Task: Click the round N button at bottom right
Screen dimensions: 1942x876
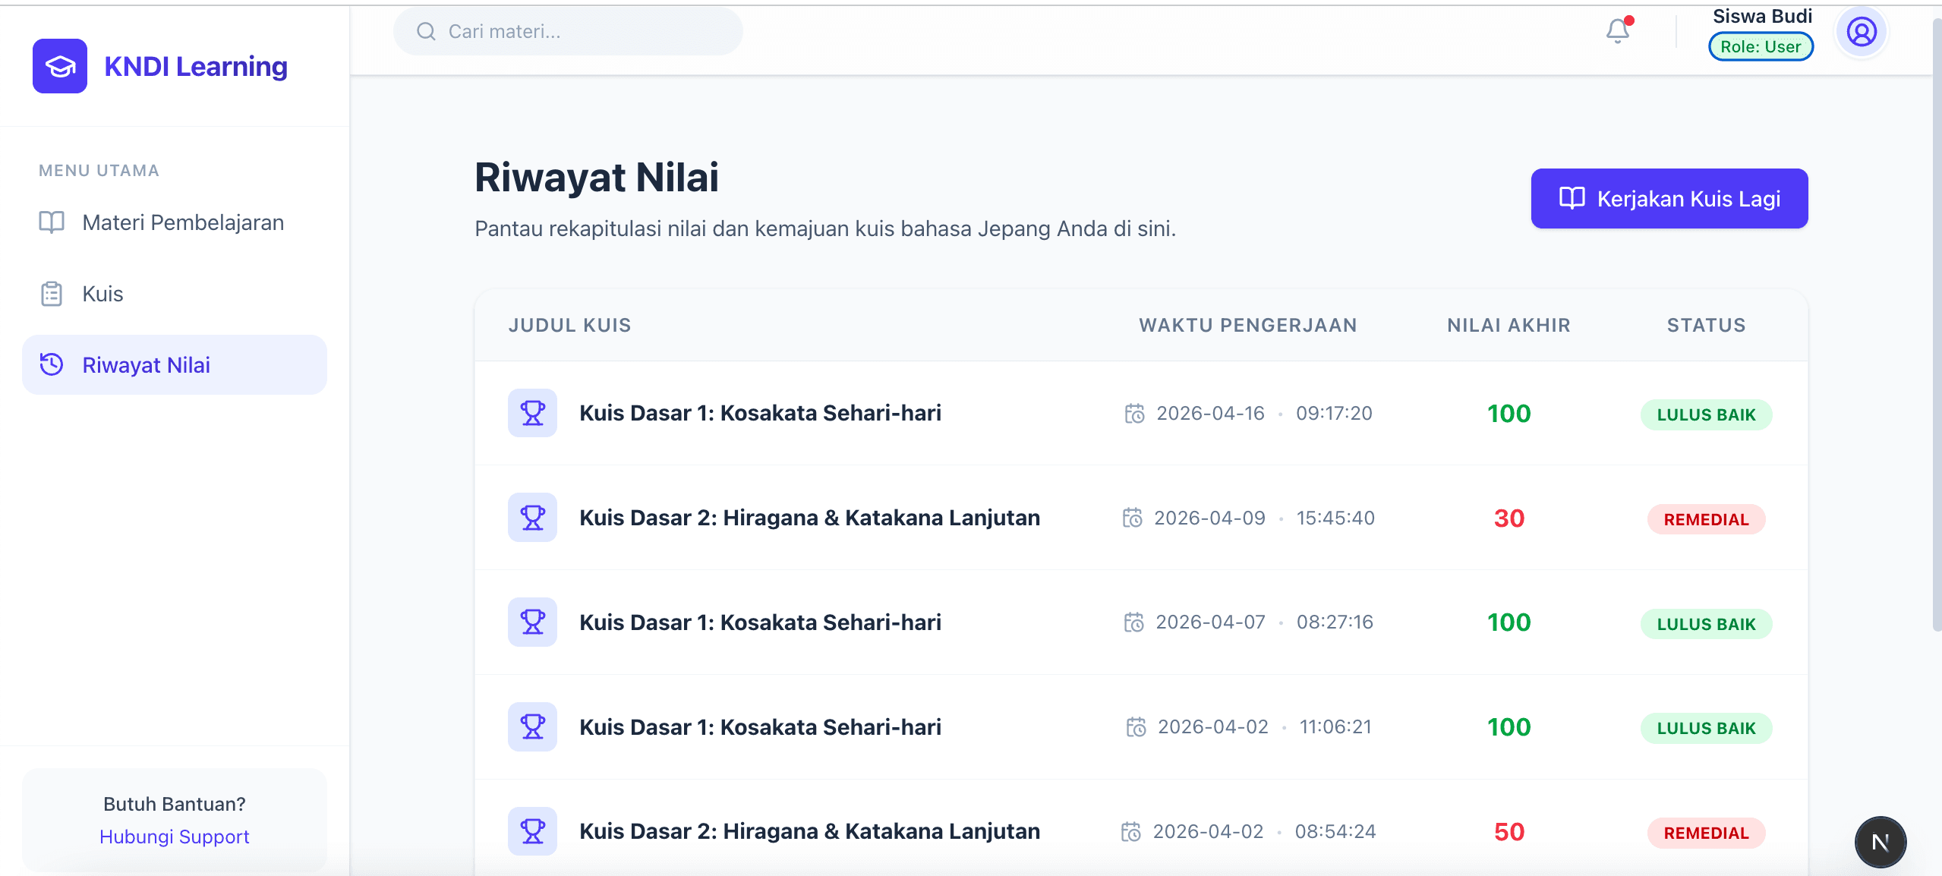Action: coord(1881,842)
